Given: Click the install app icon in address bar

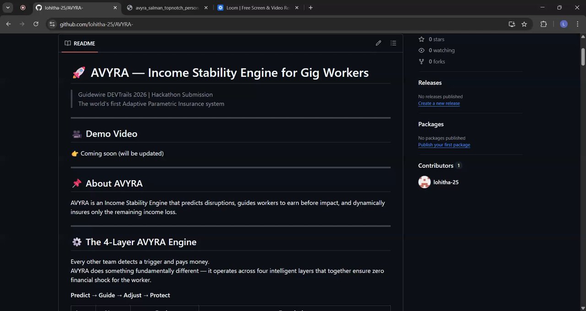Looking at the screenshot, I should 512,24.
